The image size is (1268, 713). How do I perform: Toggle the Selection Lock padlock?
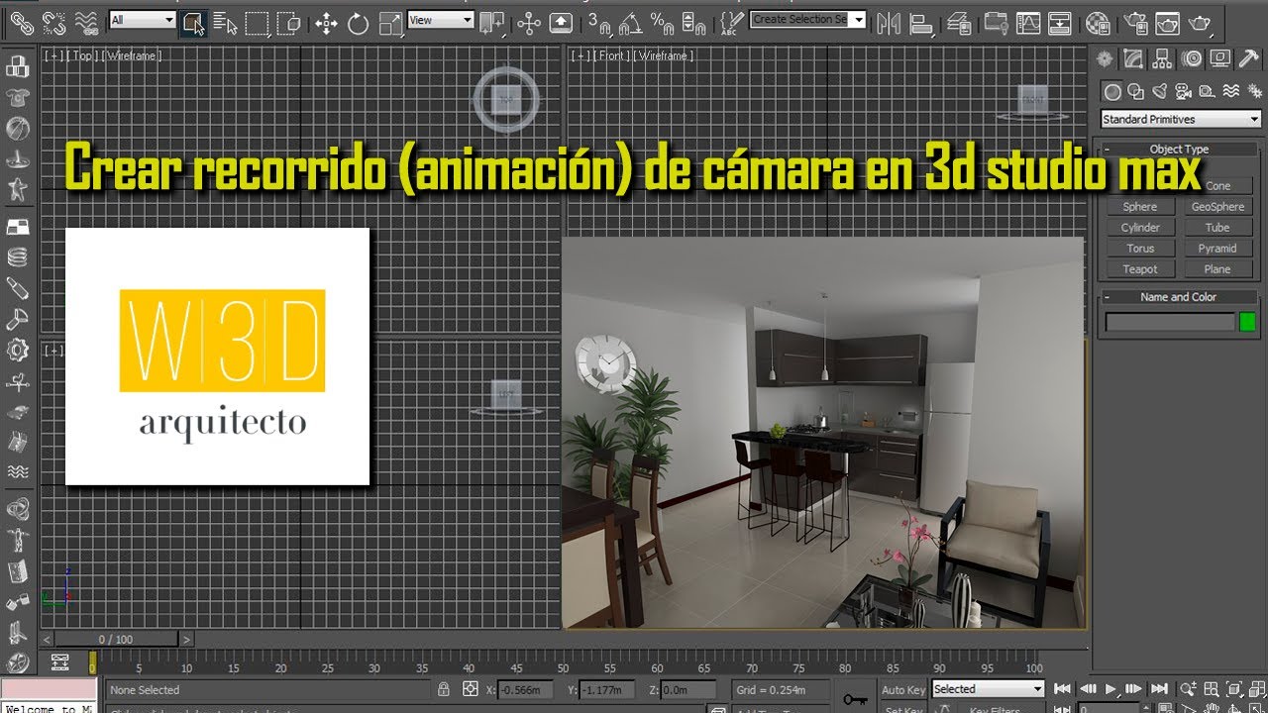(x=445, y=689)
